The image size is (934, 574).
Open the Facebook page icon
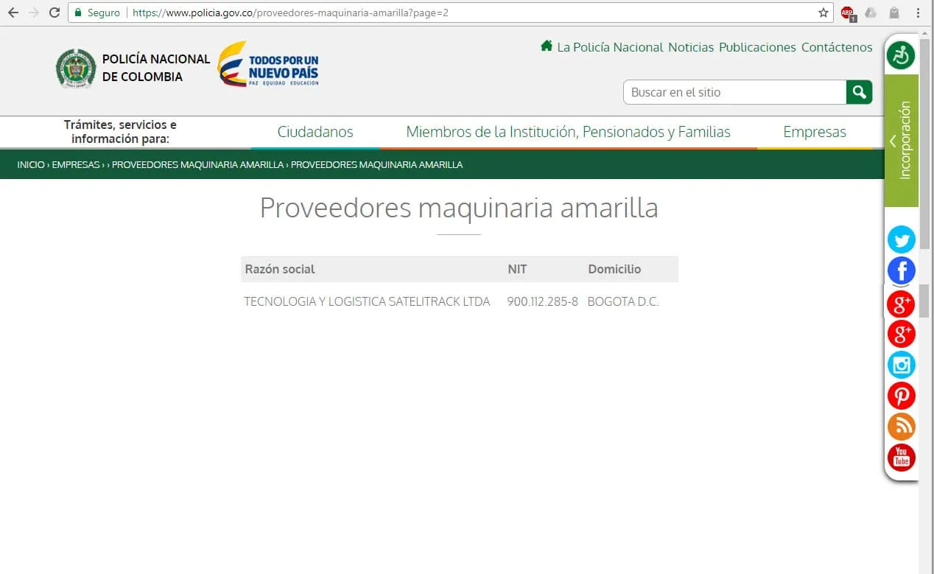click(x=901, y=270)
